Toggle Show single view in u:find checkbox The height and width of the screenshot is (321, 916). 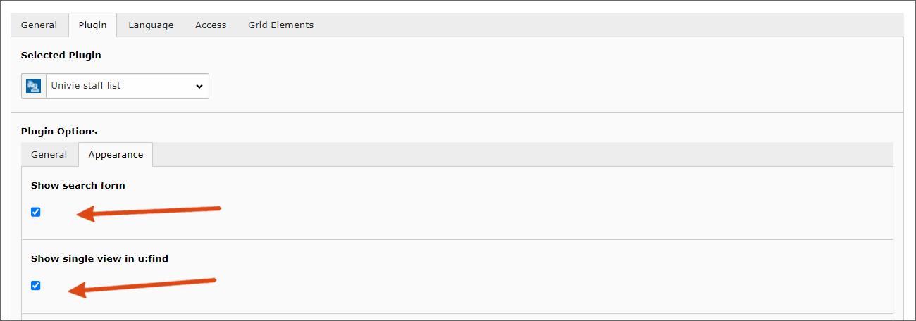(36, 285)
